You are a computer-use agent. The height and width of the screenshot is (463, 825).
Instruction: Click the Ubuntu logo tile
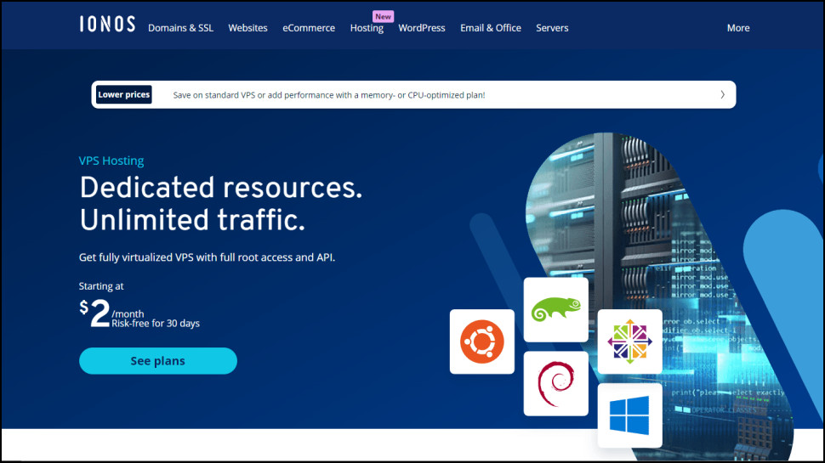pyautogui.click(x=482, y=342)
